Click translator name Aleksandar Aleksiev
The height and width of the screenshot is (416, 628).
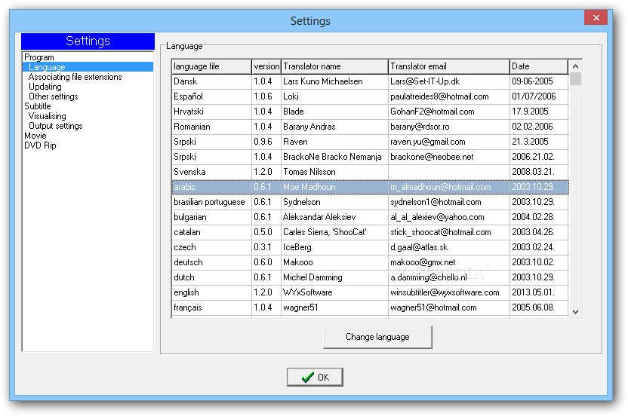(319, 217)
